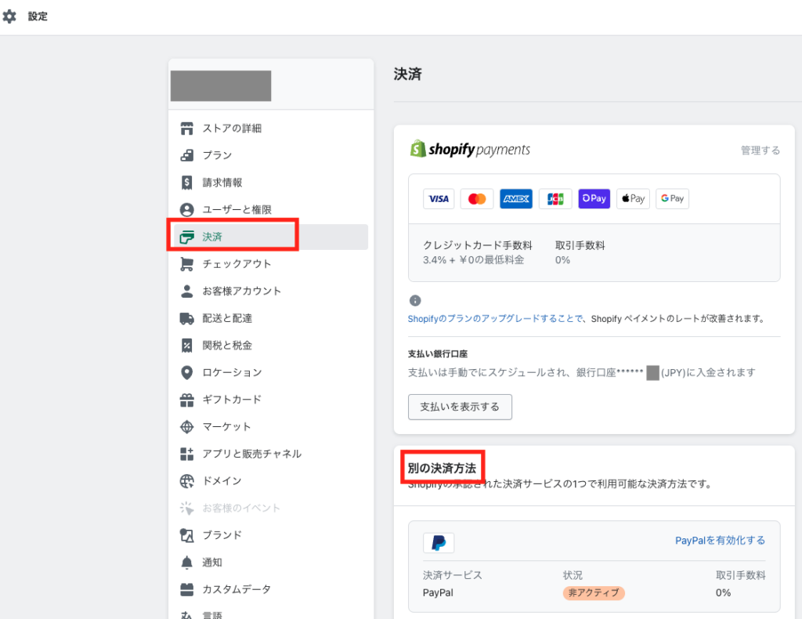
Task: Click the Shop Pay icon
Action: (594, 198)
